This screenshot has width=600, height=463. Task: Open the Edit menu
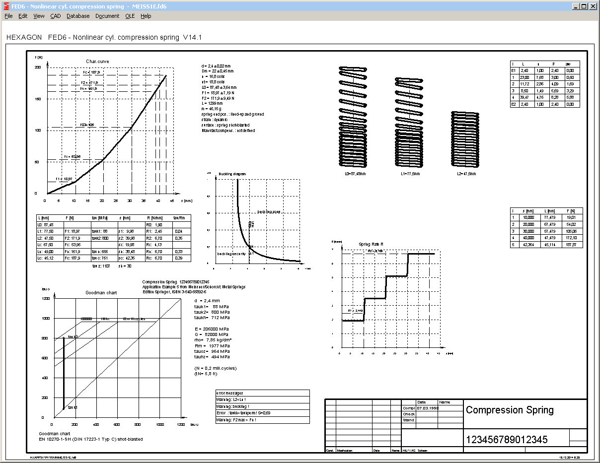tap(23, 16)
